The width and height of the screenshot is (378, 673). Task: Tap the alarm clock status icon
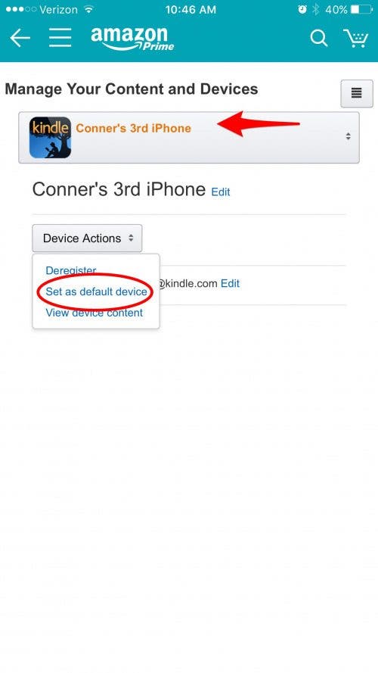[302, 9]
